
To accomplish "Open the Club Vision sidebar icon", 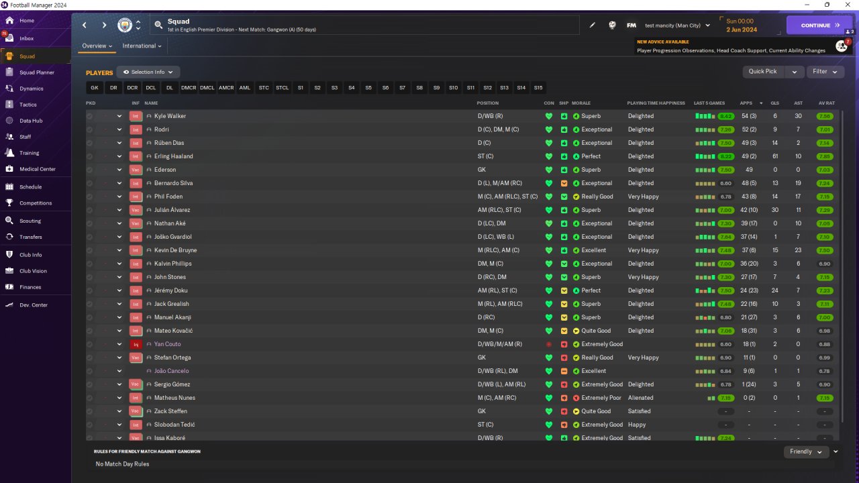I will [9, 270].
